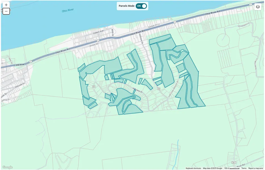This screenshot has width=265, height=170.
Task: Click the Google logo on the map
Action: [7, 167]
